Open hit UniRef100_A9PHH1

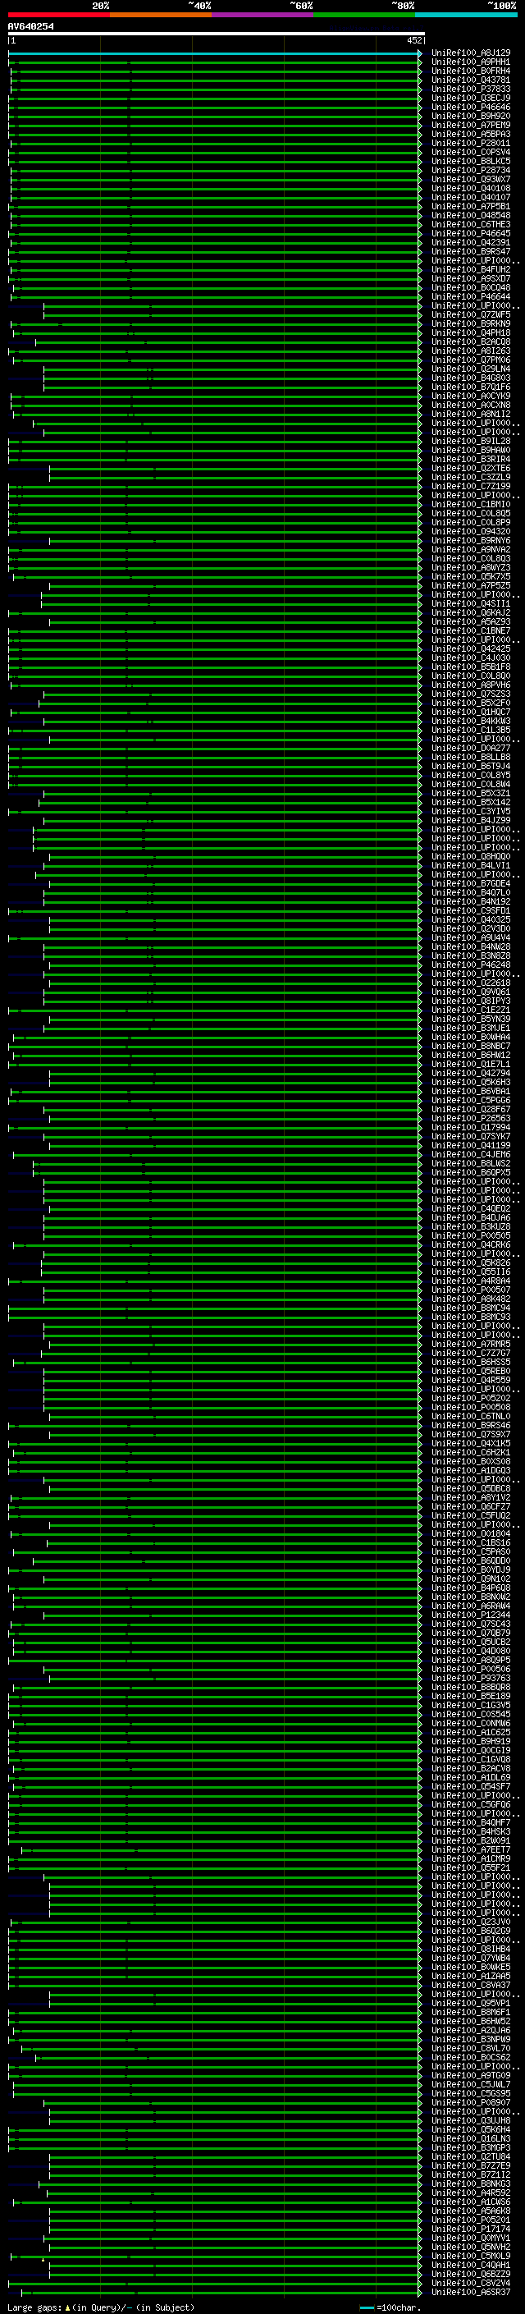pyautogui.click(x=470, y=62)
